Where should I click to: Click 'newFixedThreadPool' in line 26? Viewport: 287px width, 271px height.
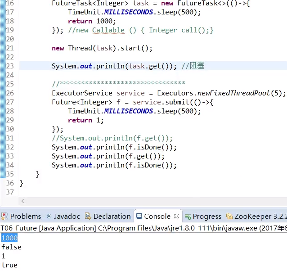click(234, 93)
